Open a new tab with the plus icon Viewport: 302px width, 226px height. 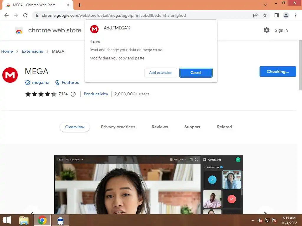pyautogui.click(x=80, y=5)
